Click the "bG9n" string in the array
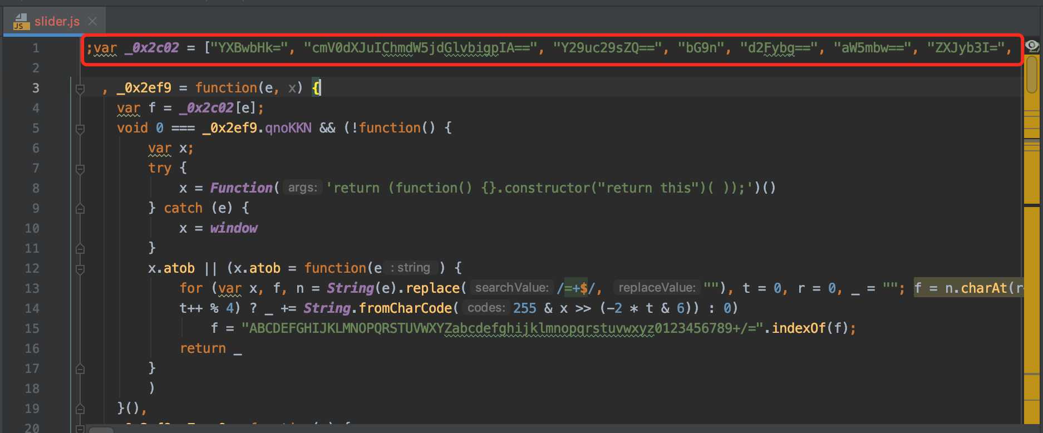The height and width of the screenshot is (433, 1043). tap(702, 48)
